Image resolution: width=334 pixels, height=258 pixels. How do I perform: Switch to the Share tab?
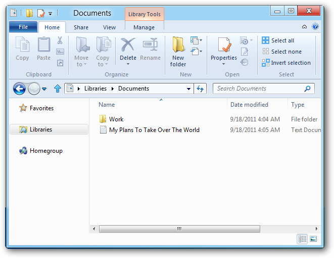pos(81,27)
